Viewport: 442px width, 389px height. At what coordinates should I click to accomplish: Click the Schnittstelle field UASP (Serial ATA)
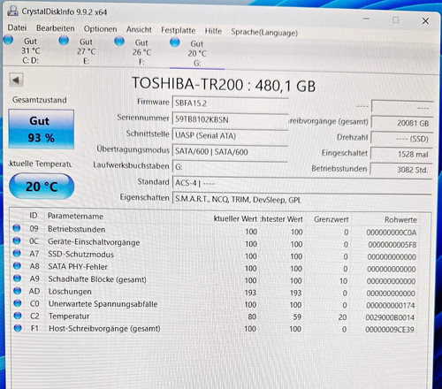point(230,135)
